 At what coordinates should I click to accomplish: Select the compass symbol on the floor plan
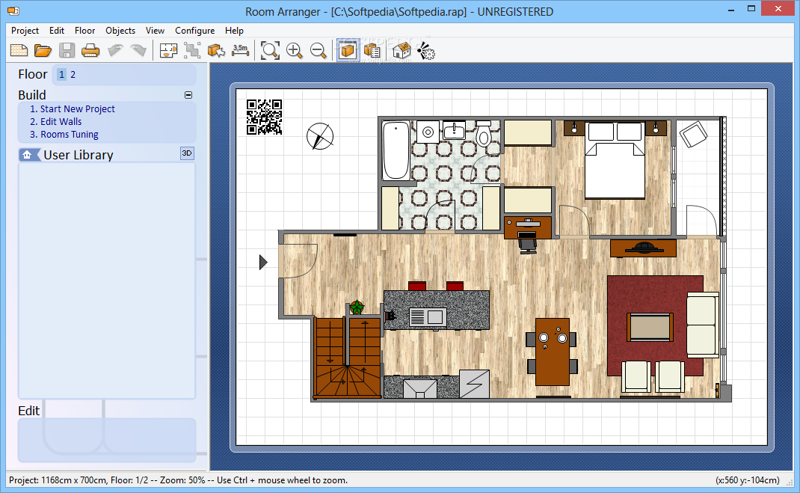[320, 136]
